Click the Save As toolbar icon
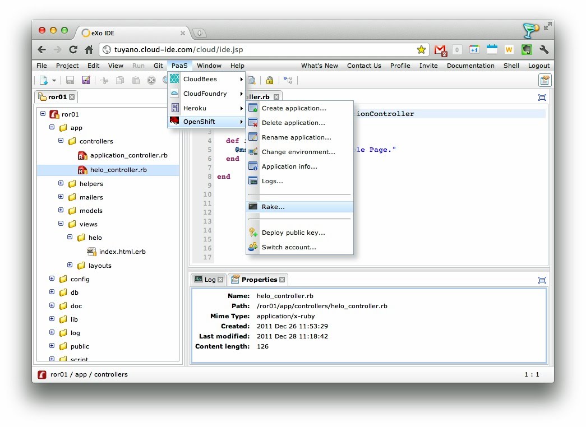 86,80
